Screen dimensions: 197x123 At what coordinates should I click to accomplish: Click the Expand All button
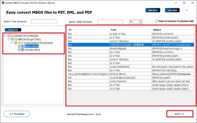pos(13,30)
